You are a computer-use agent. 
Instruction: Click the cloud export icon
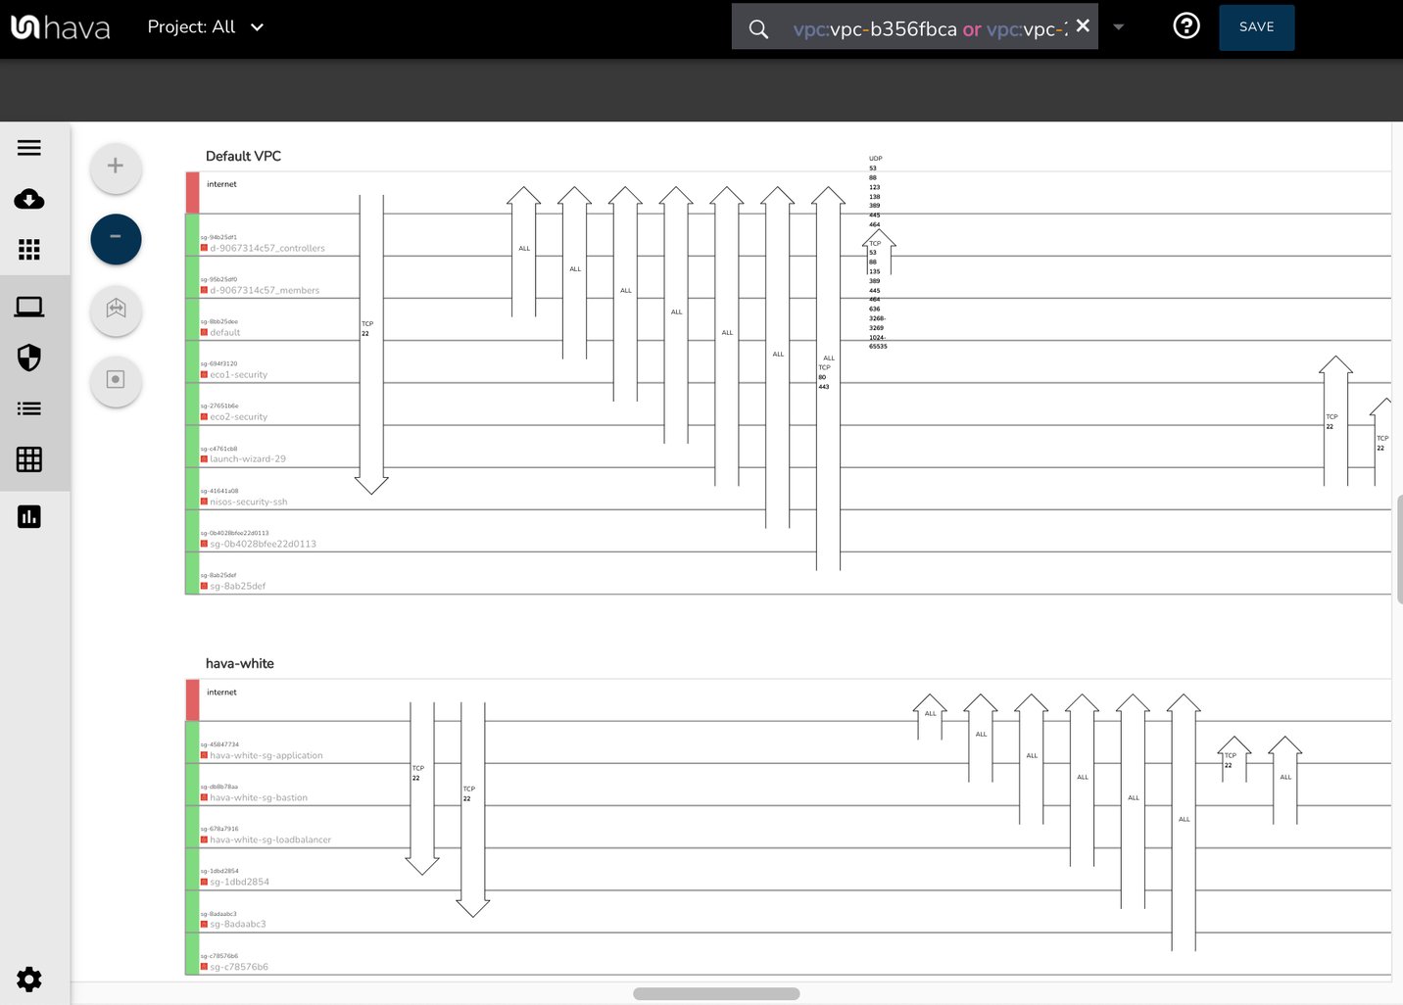29,200
